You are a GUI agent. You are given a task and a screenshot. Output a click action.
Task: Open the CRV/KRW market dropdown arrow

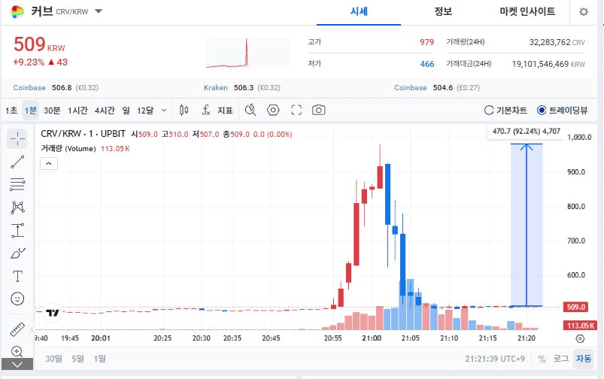pos(99,11)
